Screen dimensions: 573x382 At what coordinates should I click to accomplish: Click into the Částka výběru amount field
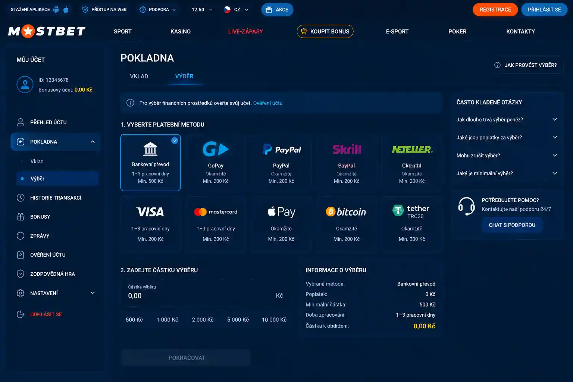point(206,292)
